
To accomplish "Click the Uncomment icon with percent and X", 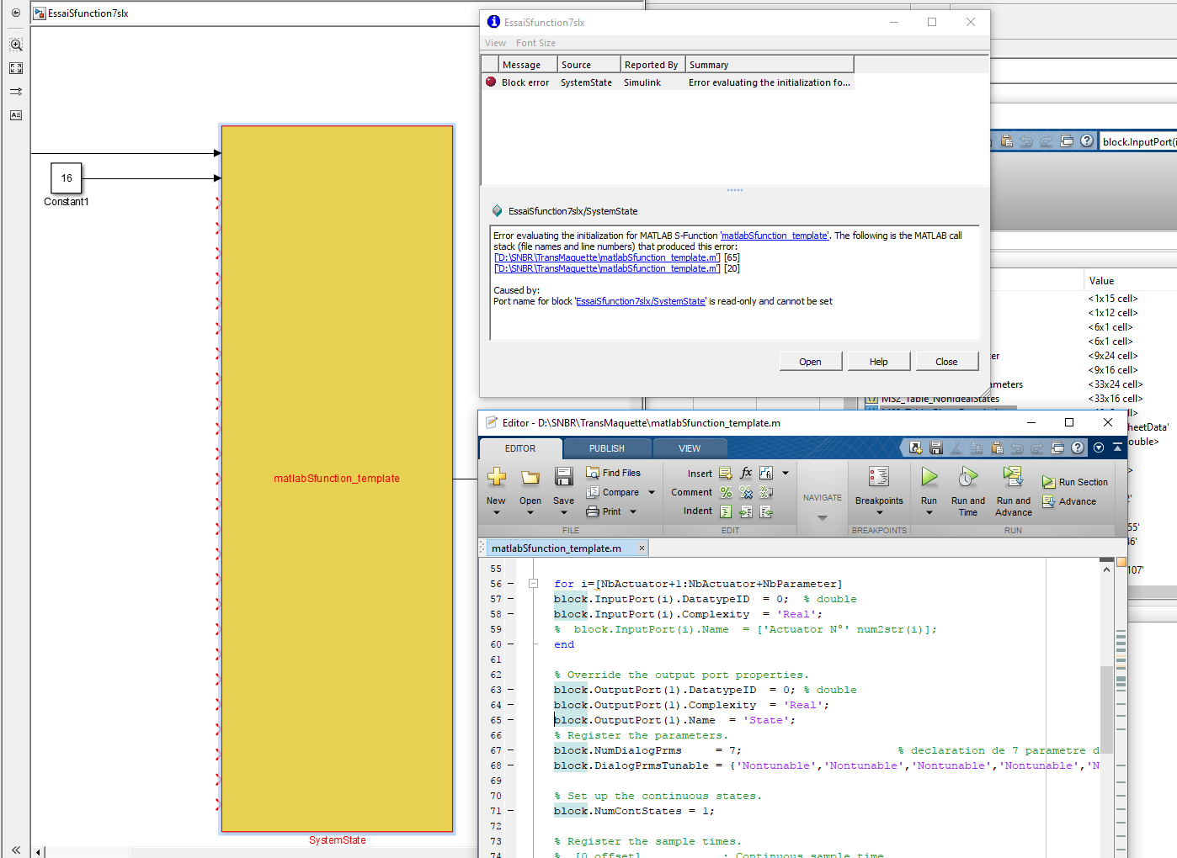I will point(746,492).
